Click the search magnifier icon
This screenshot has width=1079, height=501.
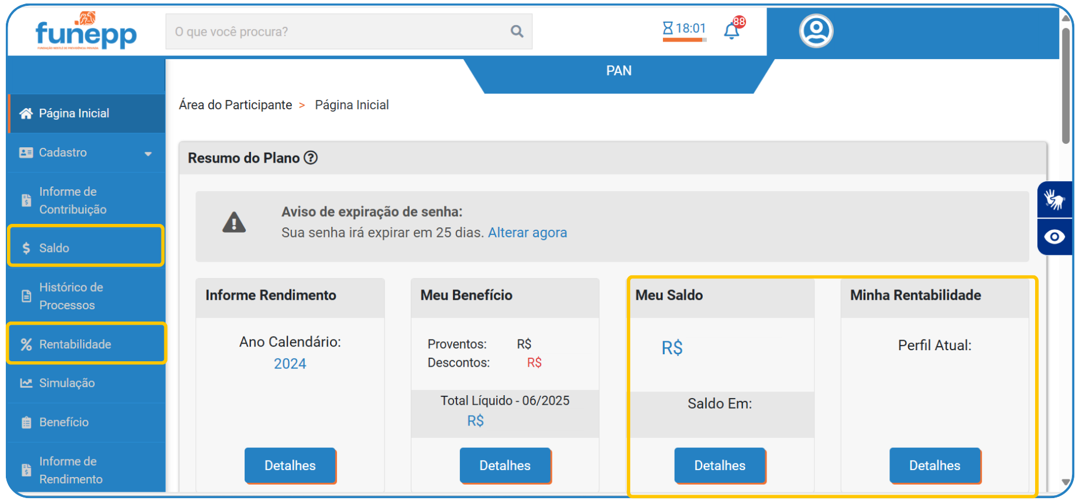coord(517,32)
